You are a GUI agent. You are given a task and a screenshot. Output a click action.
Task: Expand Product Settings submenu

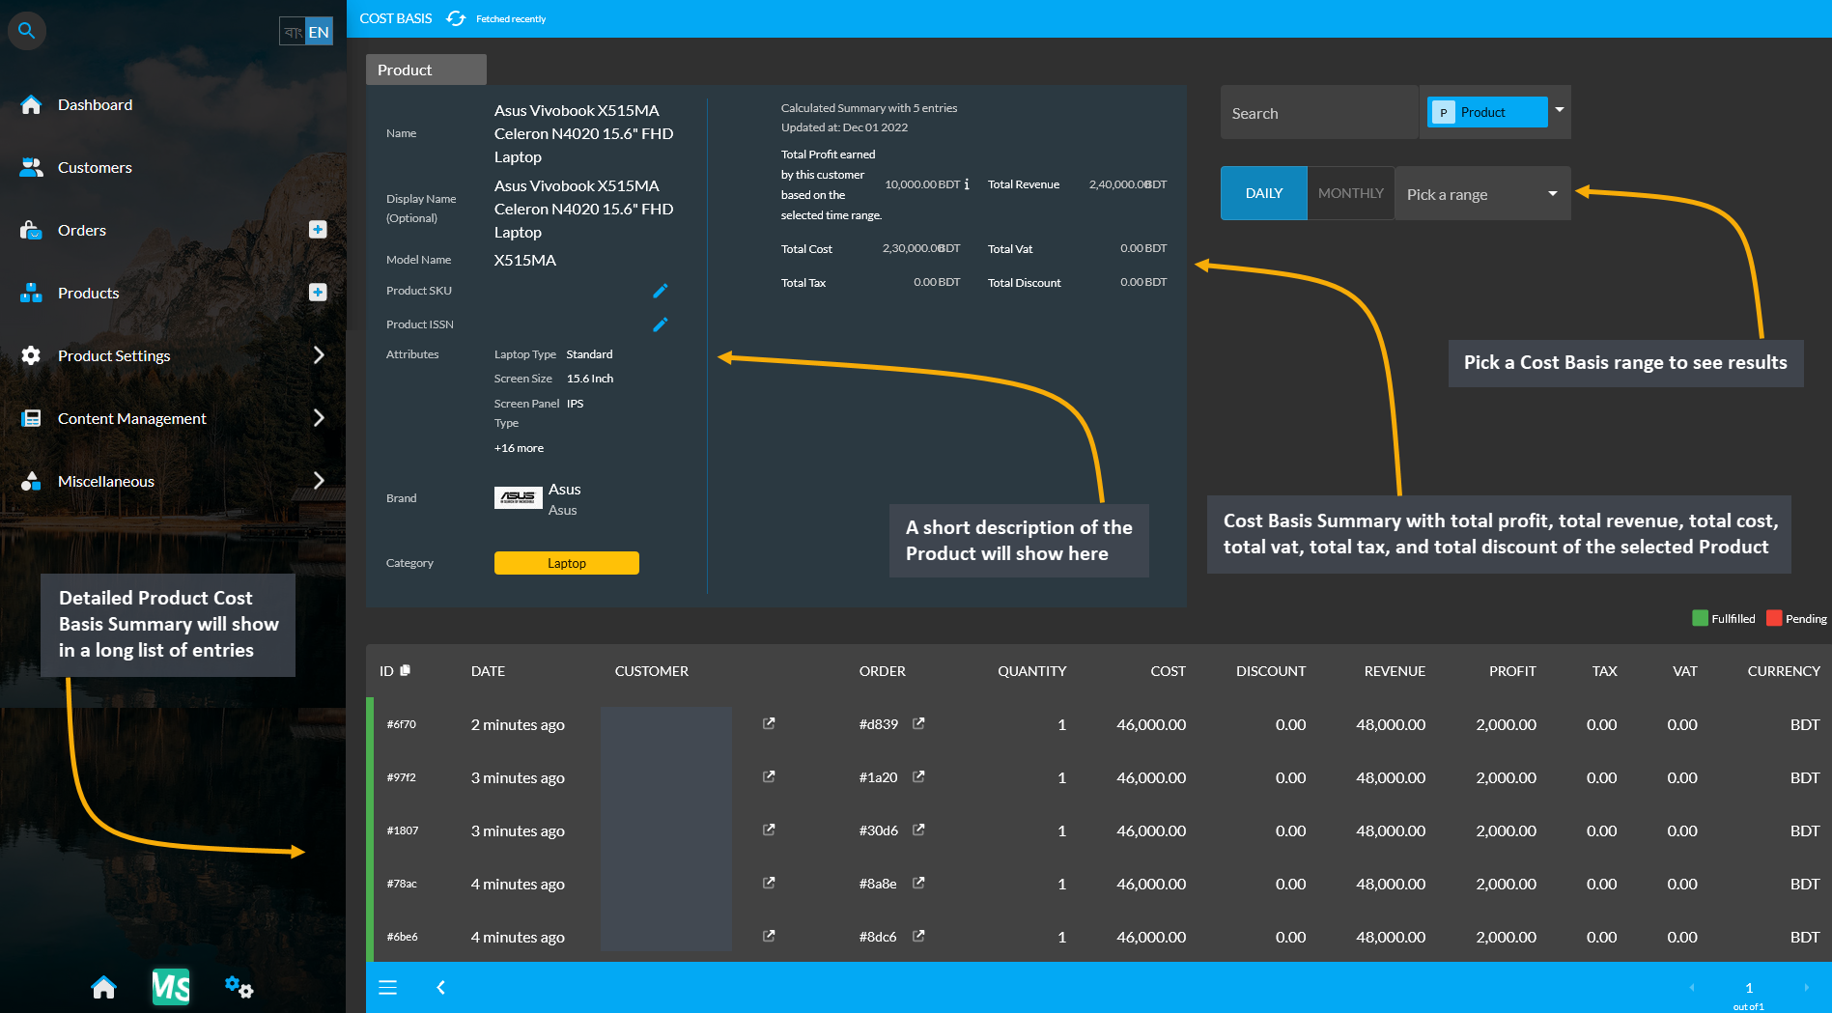point(319,355)
